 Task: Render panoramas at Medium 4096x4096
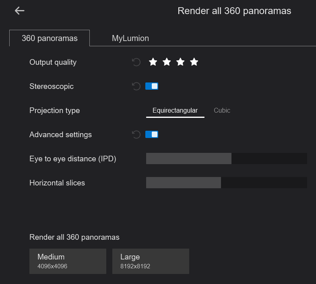68,261
